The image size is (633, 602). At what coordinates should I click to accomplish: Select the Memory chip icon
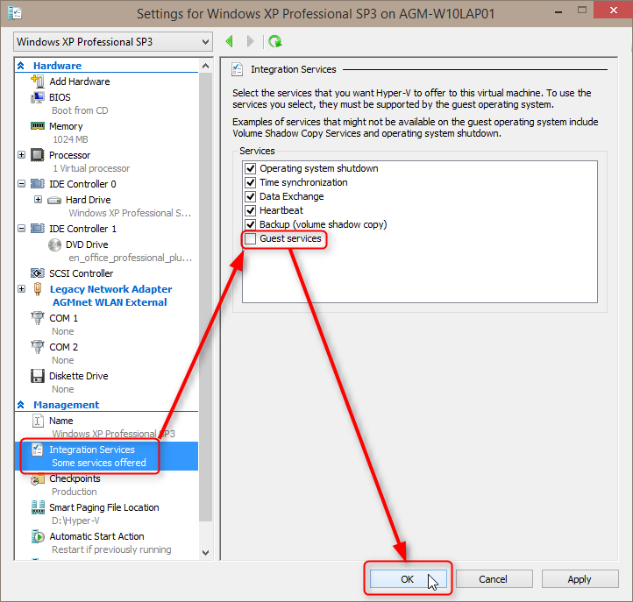(38, 126)
